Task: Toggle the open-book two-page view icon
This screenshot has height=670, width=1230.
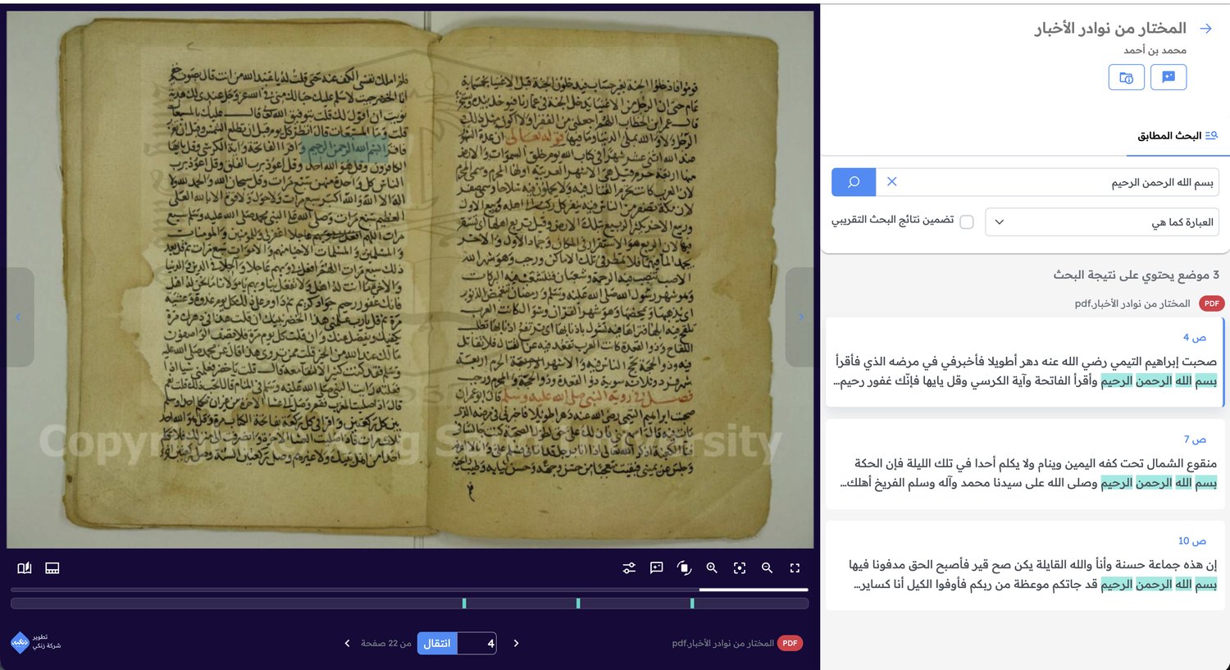Action: pyautogui.click(x=25, y=567)
